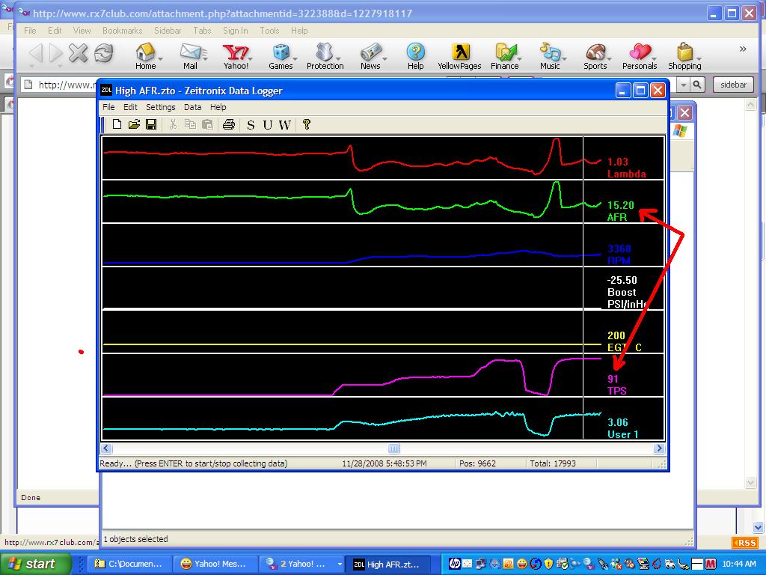Click the Finance icon in browser toolbar
The image size is (766, 575).
[x=505, y=57]
